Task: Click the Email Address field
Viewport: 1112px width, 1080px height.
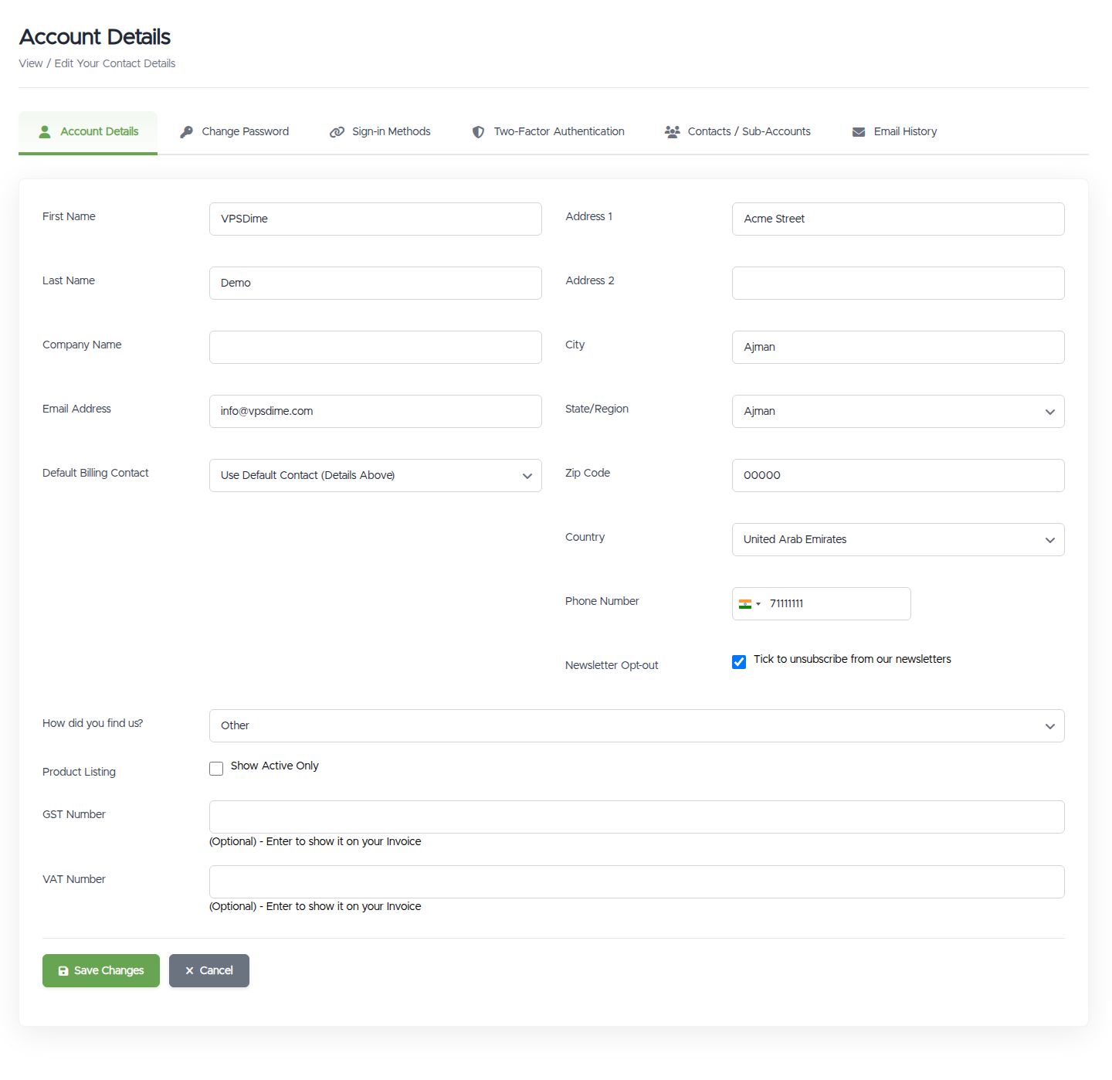Action: (x=375, y=412)
